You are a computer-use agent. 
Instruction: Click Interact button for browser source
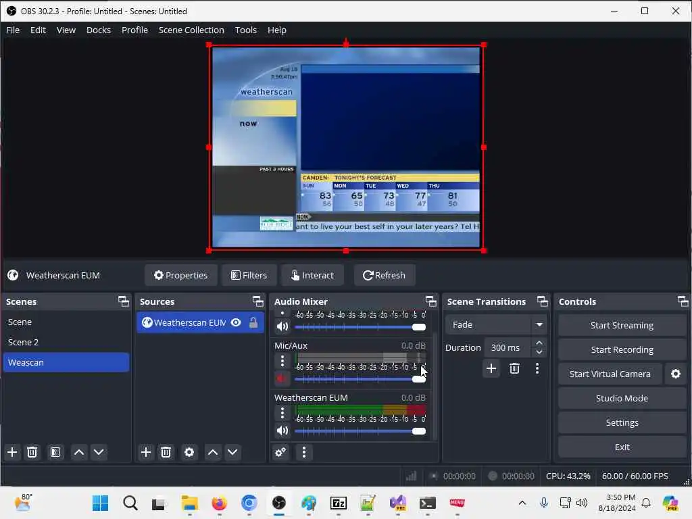click(x=312, y=276)
